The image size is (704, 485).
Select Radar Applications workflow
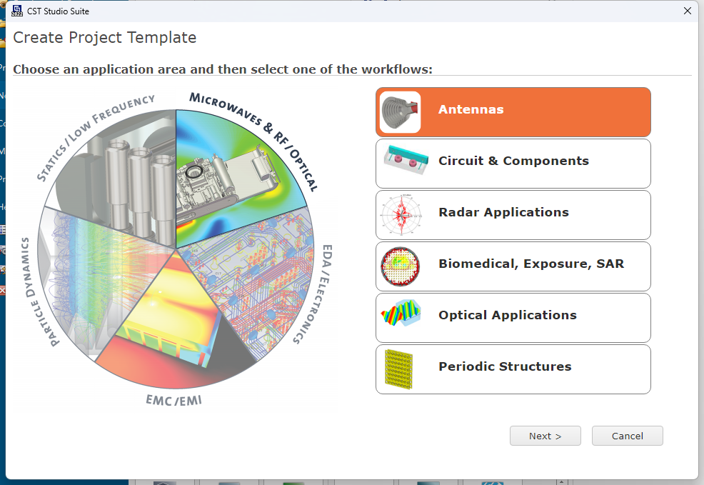[513, 215]
